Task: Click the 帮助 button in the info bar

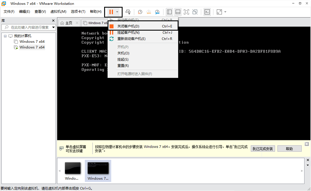Action: tap(289, 149)
